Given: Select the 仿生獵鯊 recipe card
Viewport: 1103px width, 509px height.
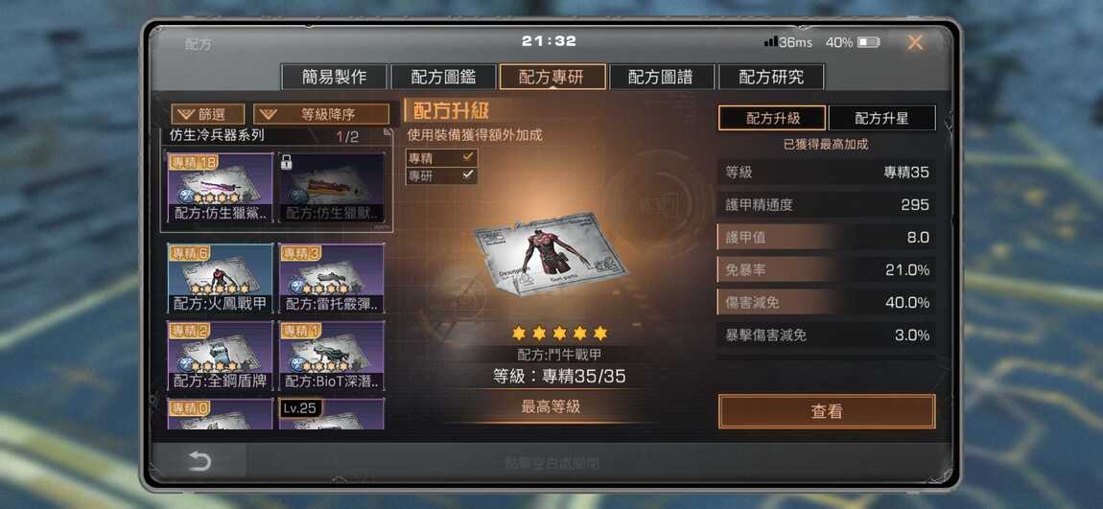Looking at the screenshot, I should 221,188.
